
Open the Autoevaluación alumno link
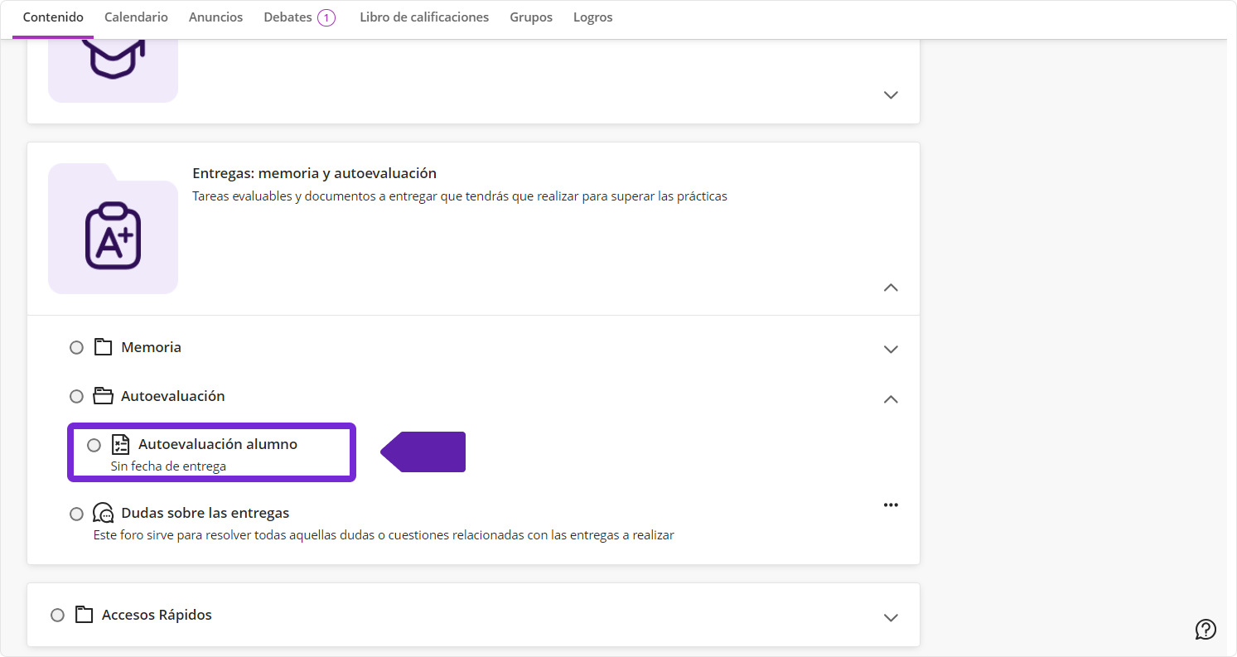pos(217,444)
